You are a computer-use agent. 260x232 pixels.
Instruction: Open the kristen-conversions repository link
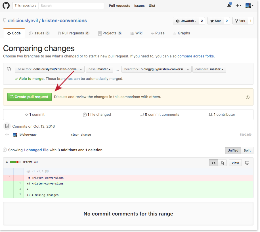pyautogui.click(x=64, y=20)
